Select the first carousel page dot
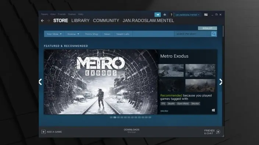 tap(111, 118)
